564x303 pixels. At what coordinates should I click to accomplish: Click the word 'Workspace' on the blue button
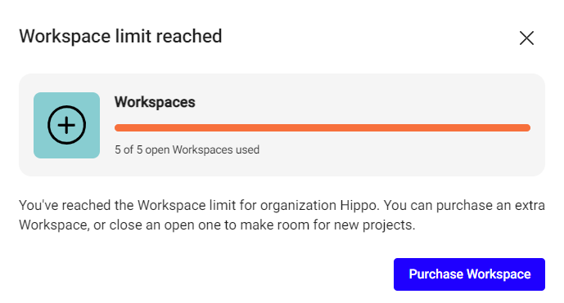coord(499,274)
